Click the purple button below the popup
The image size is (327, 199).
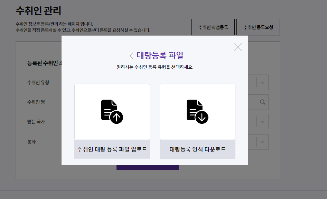(148, 167)
